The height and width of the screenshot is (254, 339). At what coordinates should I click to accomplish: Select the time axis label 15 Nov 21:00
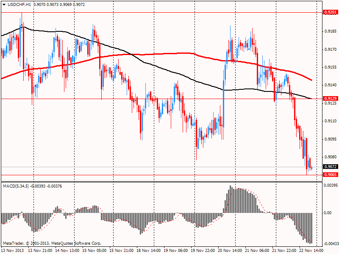122,251
